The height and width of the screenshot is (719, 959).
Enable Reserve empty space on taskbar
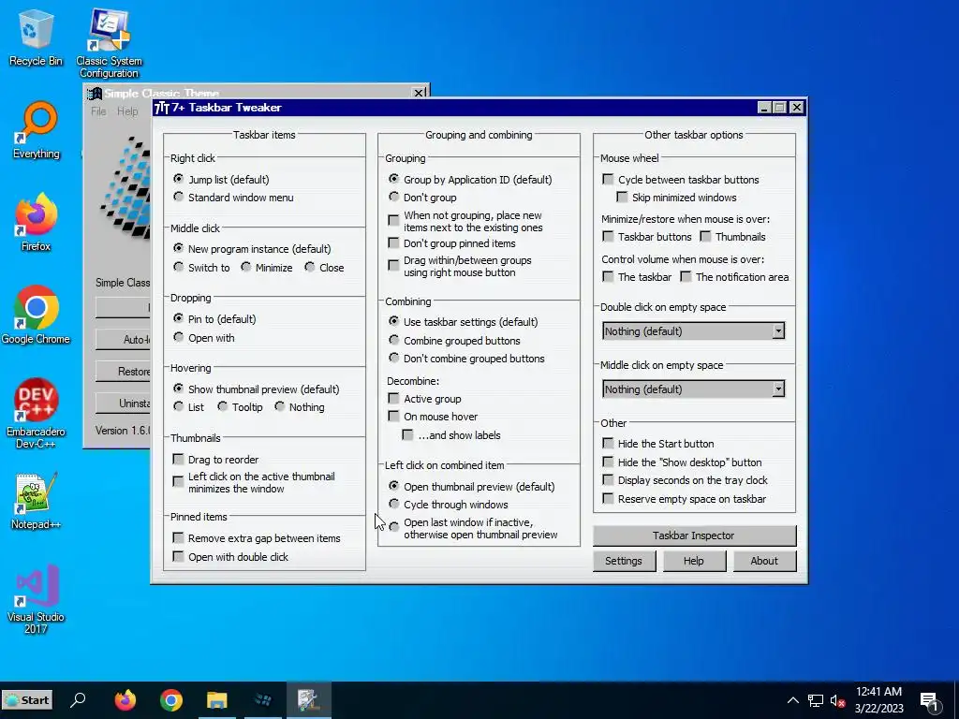(608, 499)
